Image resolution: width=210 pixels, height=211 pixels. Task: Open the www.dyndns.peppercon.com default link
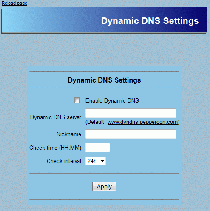(x=142, y=122)
